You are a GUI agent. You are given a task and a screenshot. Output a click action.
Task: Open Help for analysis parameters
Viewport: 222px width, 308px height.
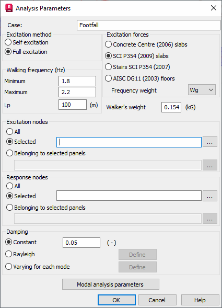pyautogui.click(x=200, y=300)
